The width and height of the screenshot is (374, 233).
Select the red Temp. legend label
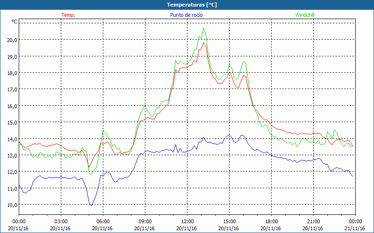(68, 15)
